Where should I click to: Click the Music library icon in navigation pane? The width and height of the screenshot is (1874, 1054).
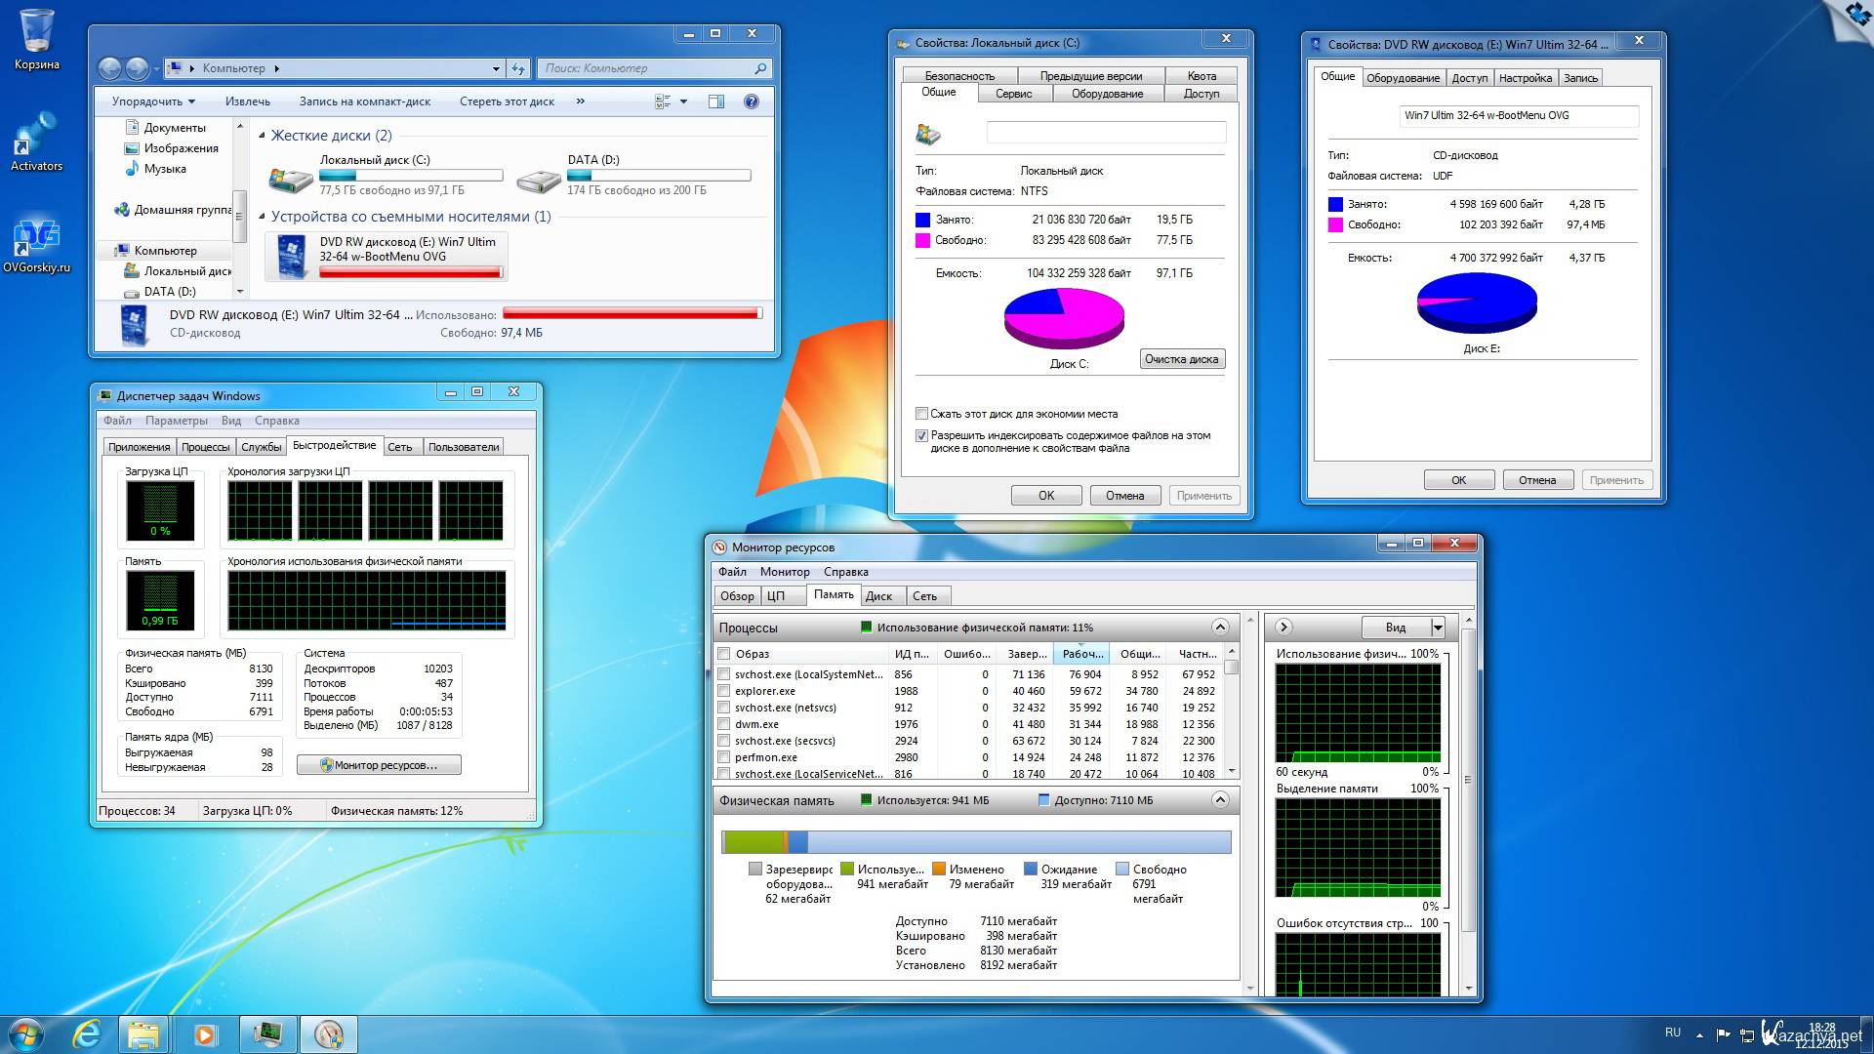click(x=133, y=169)
